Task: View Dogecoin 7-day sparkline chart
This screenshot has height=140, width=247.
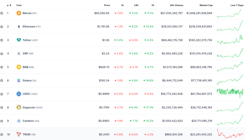Action: tap(230, 107)
